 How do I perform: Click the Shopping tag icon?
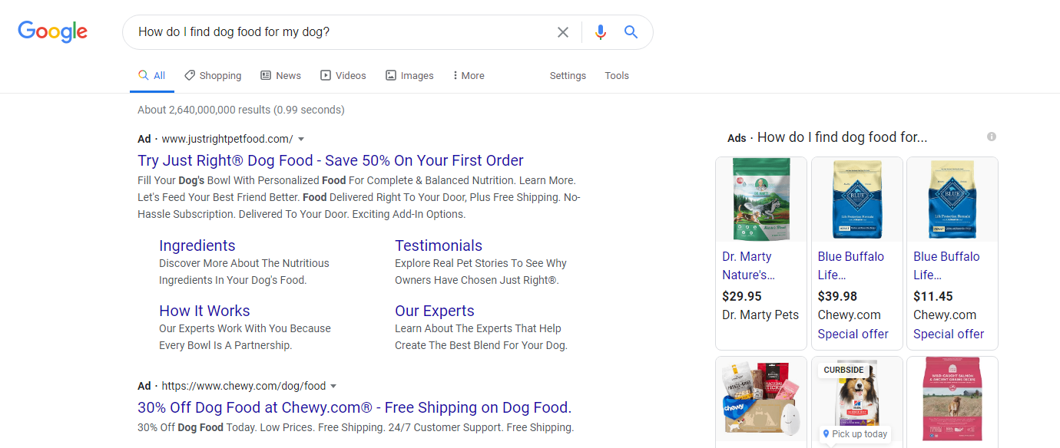[x=190, y=75]
